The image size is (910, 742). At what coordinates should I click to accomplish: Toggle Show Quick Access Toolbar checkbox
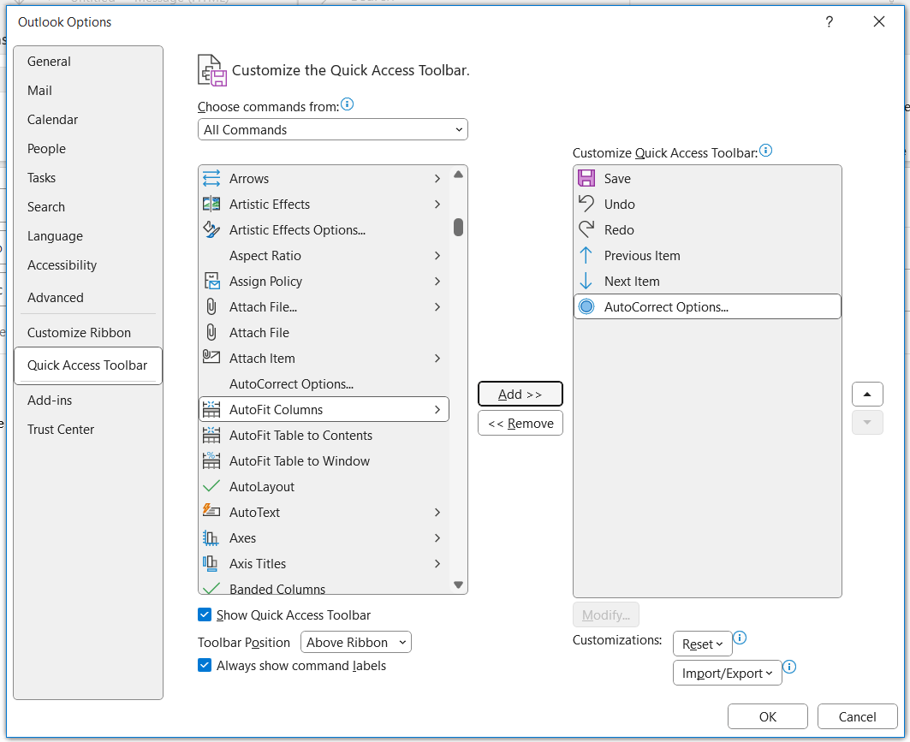tap(205, 615)
